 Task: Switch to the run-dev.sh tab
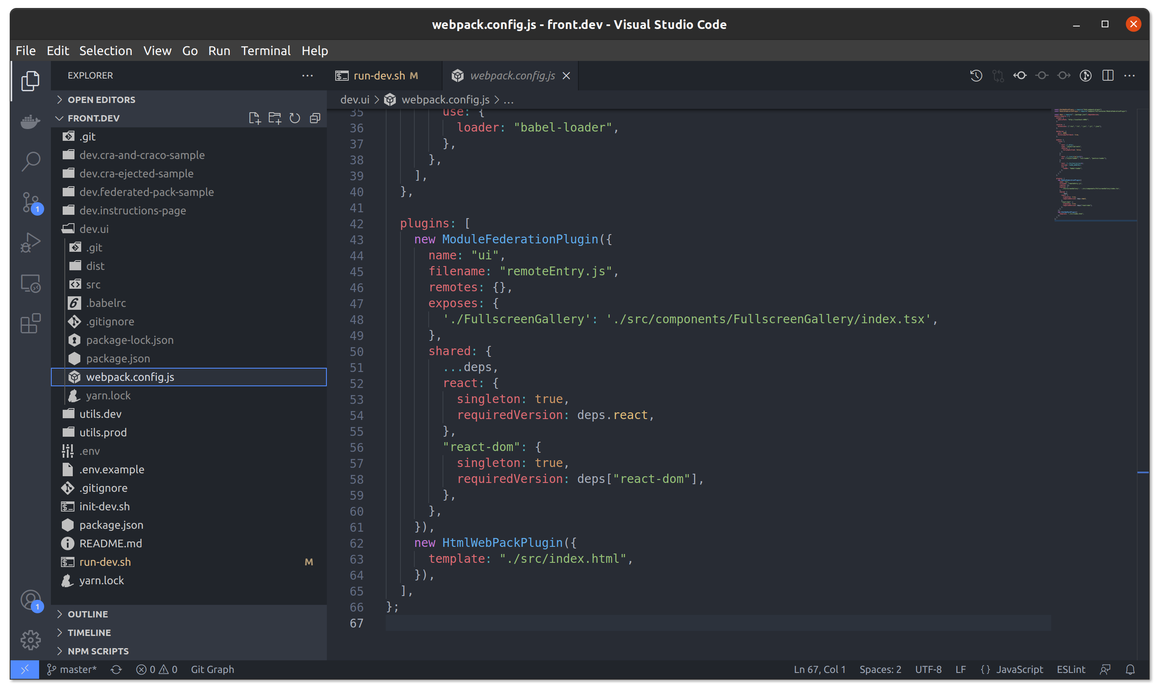pos(379,75)
